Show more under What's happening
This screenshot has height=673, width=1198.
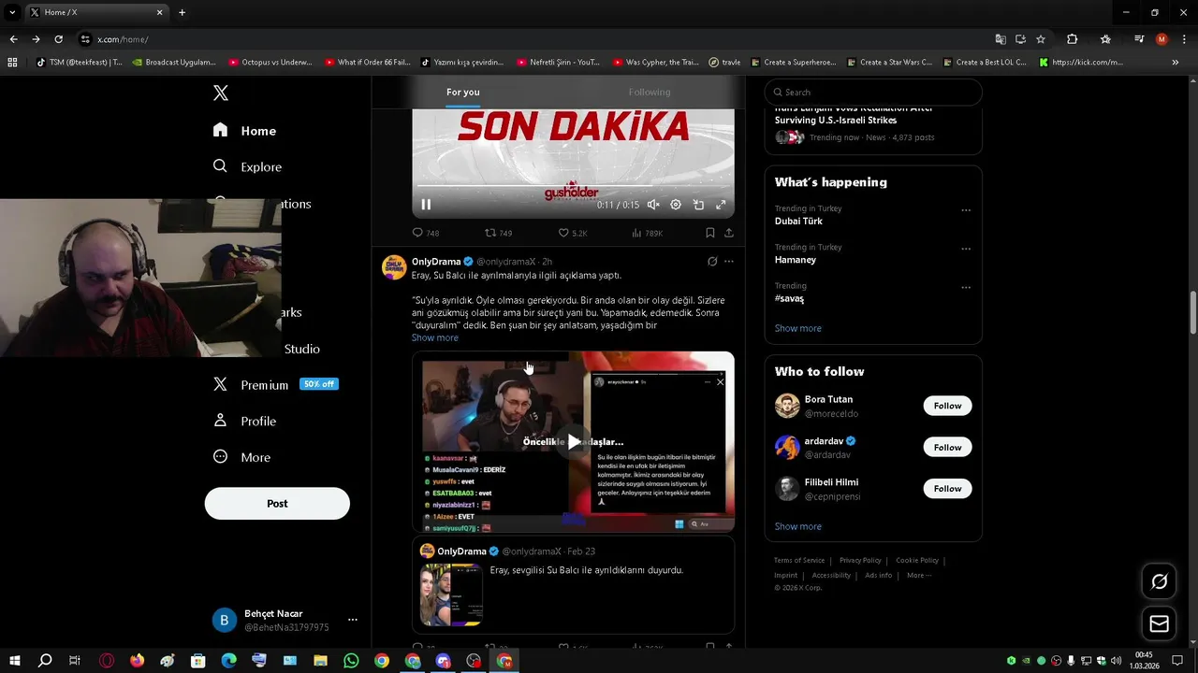[x=798, y=328]
